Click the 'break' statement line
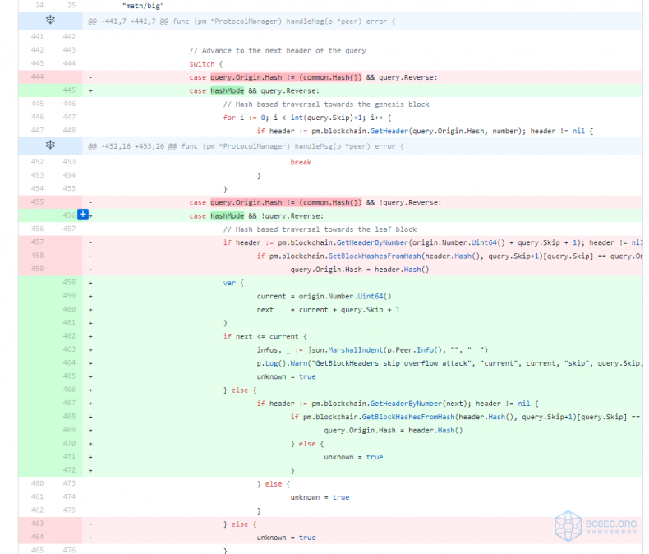Viewport: 649px width, 554px height. coord(301,162)
